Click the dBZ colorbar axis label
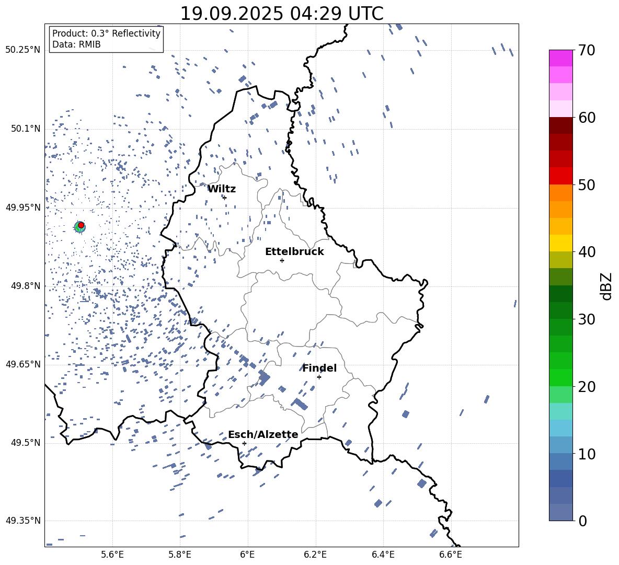Image resolution: width=619 pixels, height=565 pixels. (606, 286)
